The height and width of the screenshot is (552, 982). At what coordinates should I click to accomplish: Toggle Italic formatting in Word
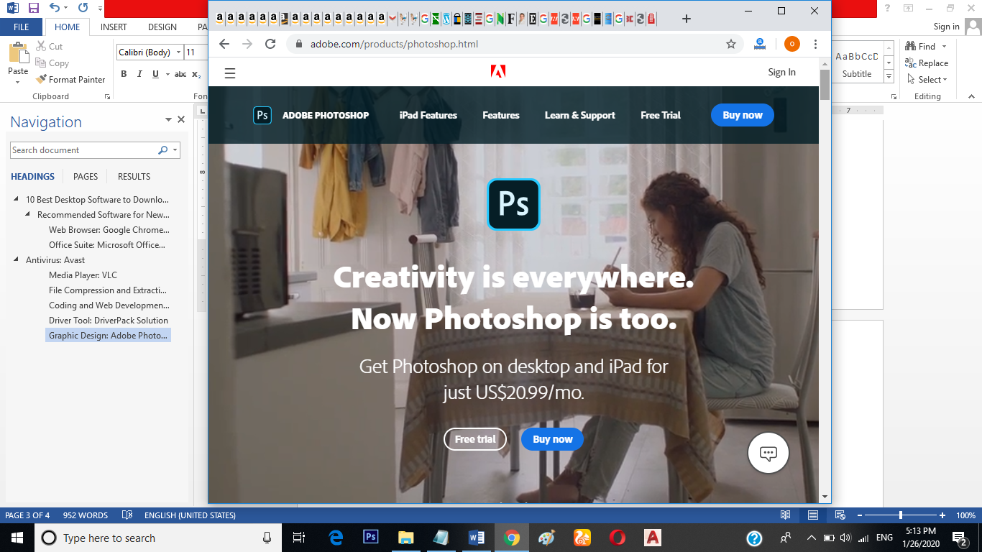pyautogui.click(x=139, y=74)
